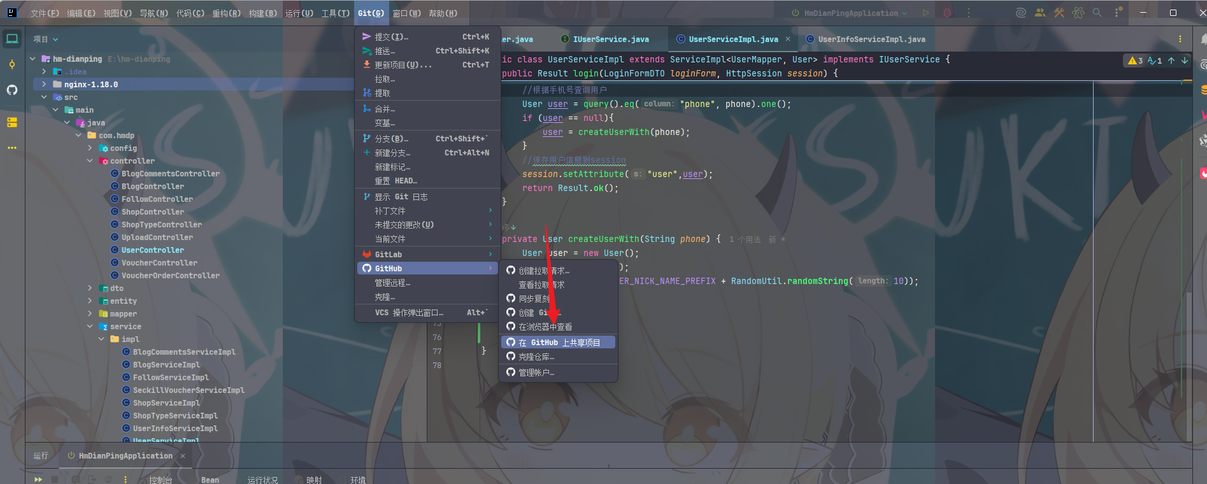
Task: Jump to next highlighted error arrow
Action: 1185,60
